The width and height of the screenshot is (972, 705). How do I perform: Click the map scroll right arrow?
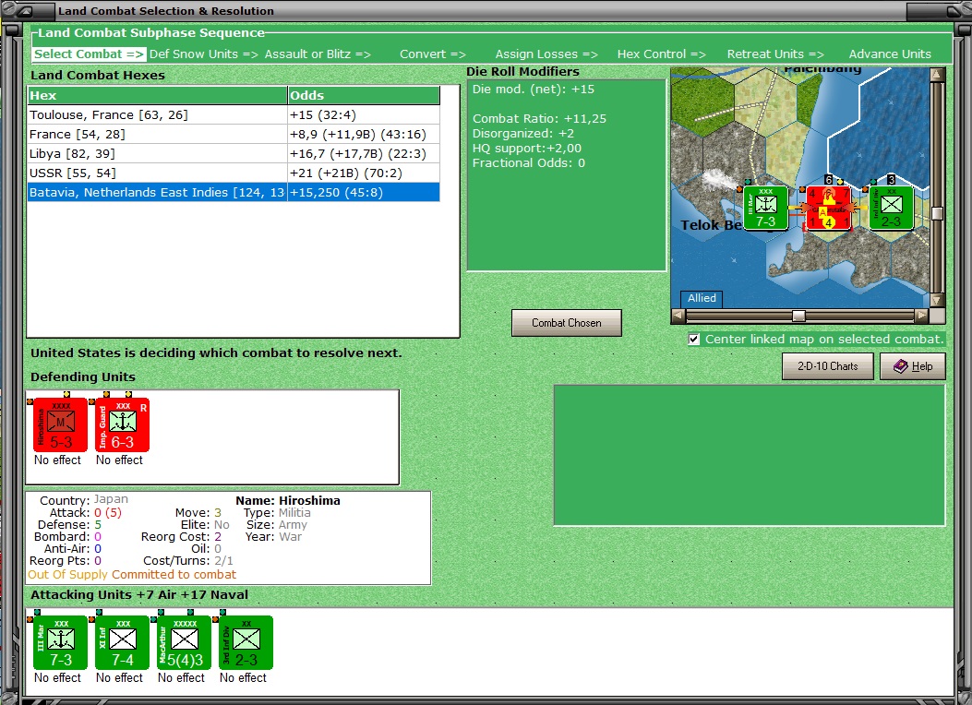[x=922, y=316]
